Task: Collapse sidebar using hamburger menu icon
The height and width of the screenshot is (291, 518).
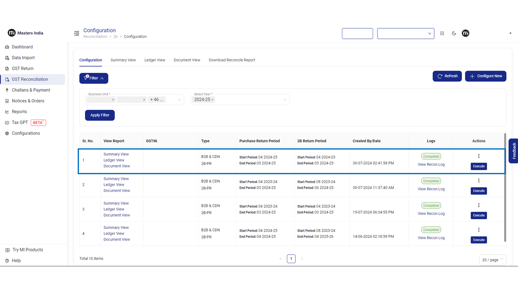Action: [76, 33]
